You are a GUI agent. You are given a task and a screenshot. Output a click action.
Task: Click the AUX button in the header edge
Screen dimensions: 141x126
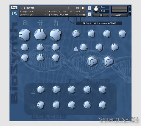130,12
